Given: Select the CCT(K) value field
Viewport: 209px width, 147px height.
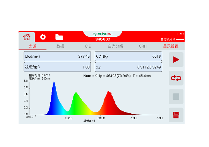Looking at the screenshot, I should click(128, 56).
